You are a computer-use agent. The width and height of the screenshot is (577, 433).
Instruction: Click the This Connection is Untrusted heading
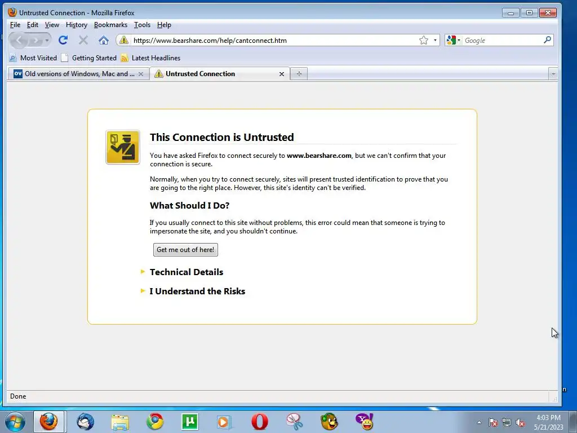[x=221, y=137]
